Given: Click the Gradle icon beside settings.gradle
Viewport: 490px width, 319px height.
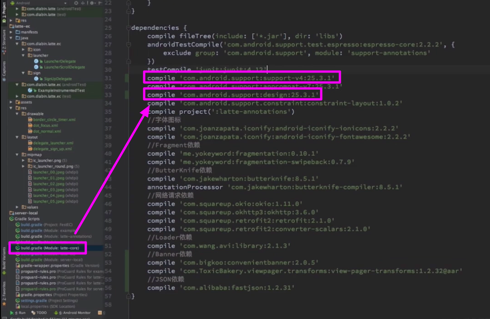Looking at the screenshot, I should point(17,301).
